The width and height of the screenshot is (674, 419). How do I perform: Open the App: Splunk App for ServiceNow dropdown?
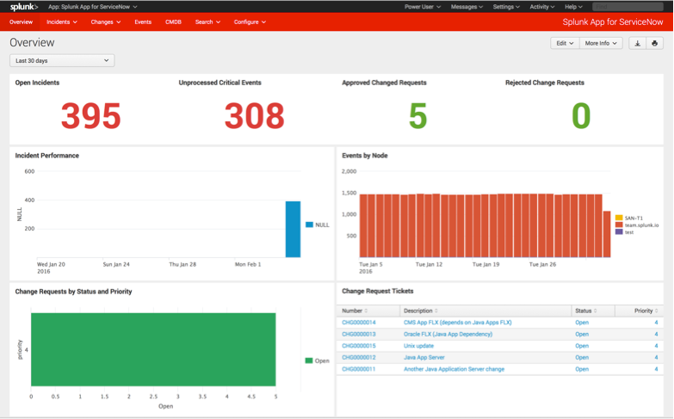pos(92,7)
